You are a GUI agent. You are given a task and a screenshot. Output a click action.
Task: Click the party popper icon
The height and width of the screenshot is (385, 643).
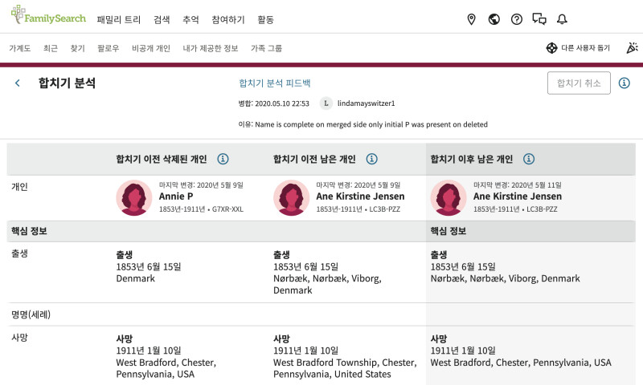pos(632,48)
